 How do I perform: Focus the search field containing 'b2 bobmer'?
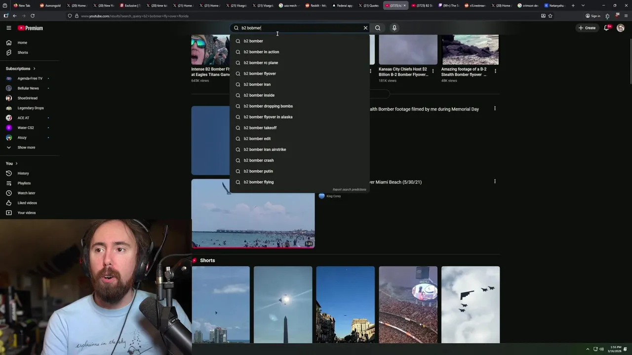[300, 28]
